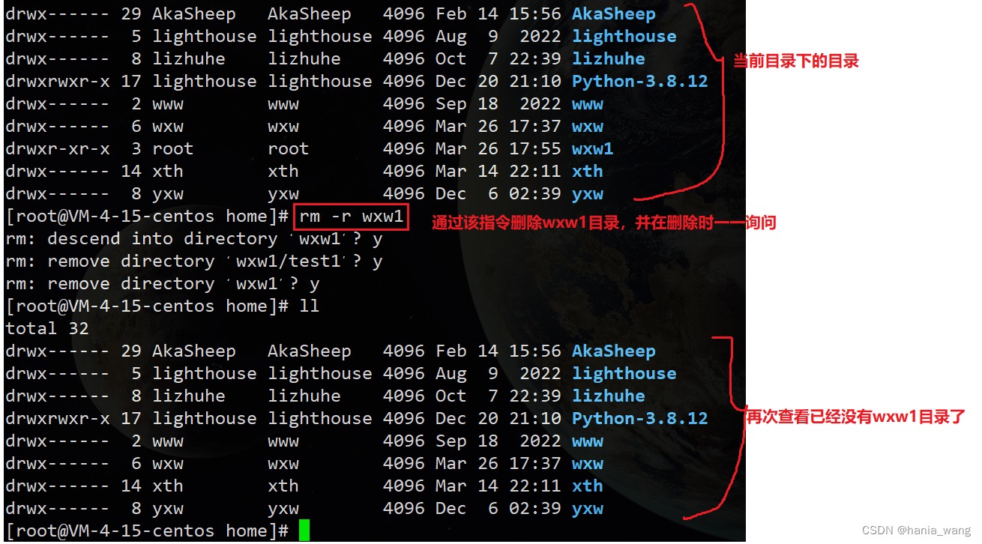Click blue xth name below total 32
Screen dimensions: 982x544
tap(587, 486)
